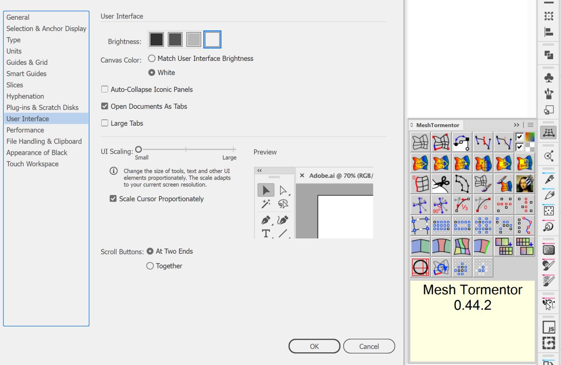The width and height of the screenshot is (561, 365).
Task: Click the dashed square with plus dock icon
Action: click(549, 343)
